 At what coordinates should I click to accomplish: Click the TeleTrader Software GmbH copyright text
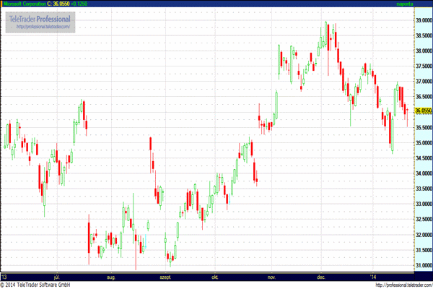(x=35, y=285)
